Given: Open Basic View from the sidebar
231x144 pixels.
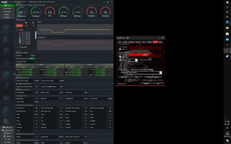Looking at the screenshot, I should pyautogui.click(x=7, y=127).
